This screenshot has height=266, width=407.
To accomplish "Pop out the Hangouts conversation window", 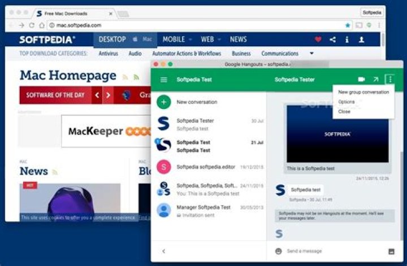I will tap(375, 79).
